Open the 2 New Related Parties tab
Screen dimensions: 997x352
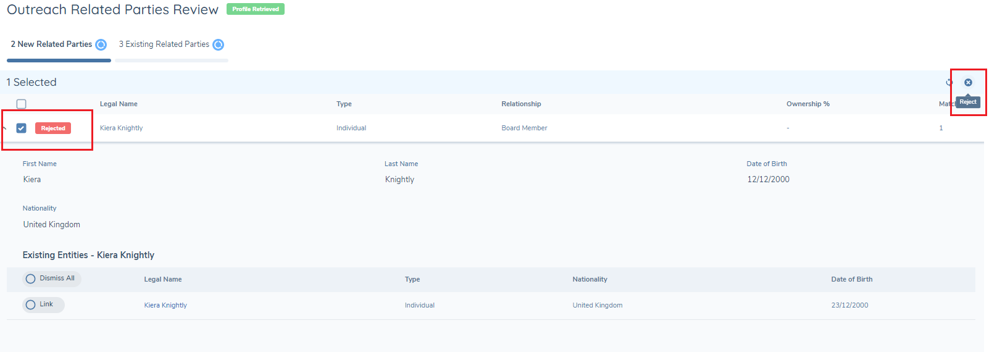pos(51,44)
